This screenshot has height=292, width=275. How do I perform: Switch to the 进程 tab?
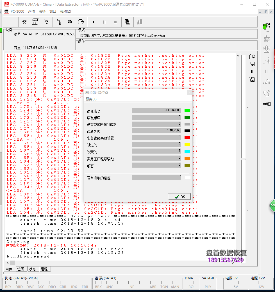[x=44, y=269]
